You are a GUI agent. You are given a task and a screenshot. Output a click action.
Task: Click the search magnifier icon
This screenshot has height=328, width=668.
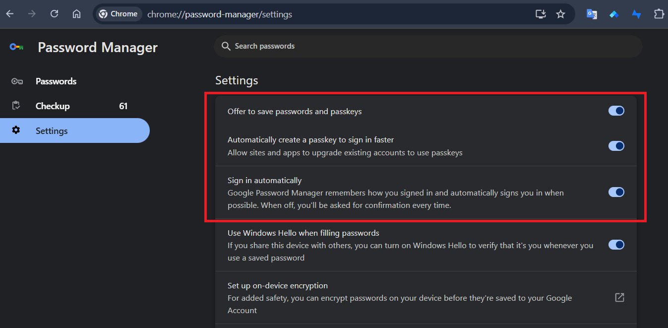point(226,46)
